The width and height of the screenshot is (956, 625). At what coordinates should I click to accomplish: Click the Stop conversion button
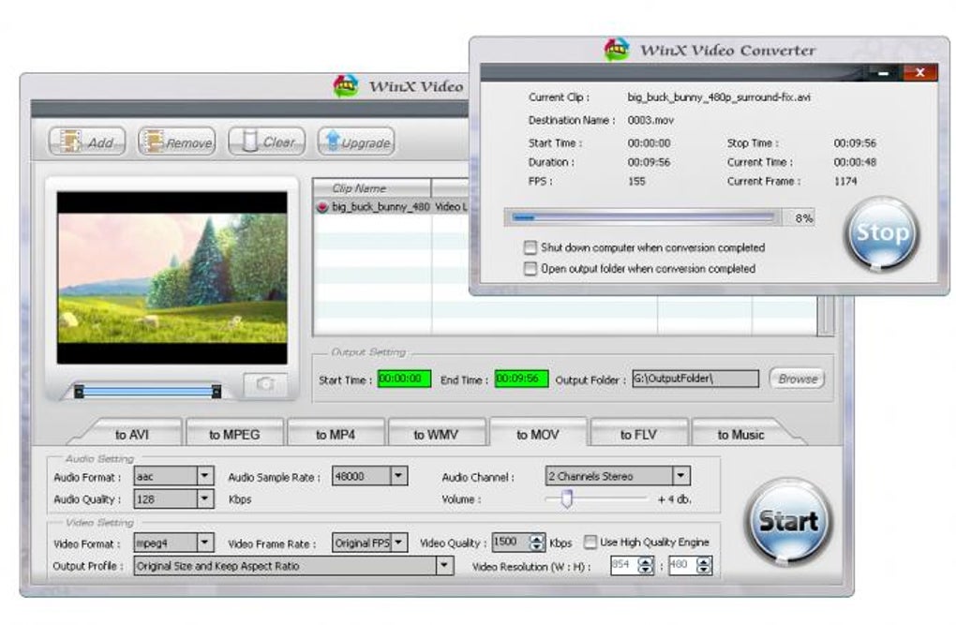(882, 233)
